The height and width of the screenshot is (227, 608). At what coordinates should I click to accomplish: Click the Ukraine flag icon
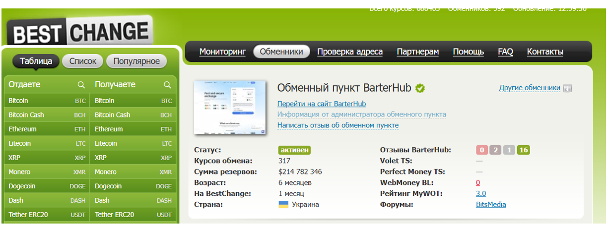283,205
